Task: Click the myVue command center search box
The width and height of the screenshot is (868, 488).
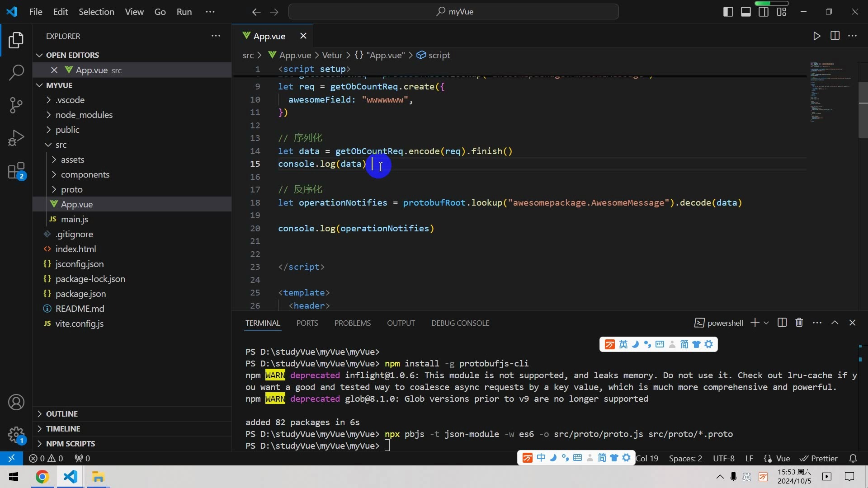Action: click(x=453, y=12)
